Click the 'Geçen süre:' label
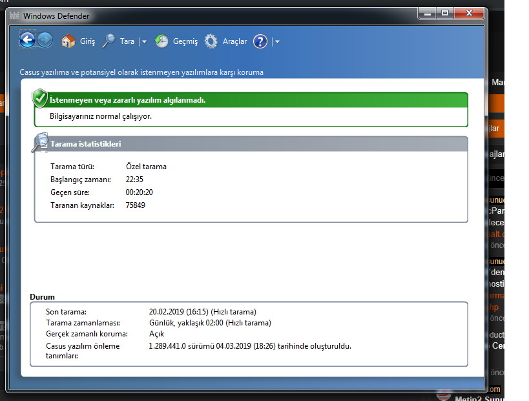The width and height of the screenshot is (529, 401). 70,192
